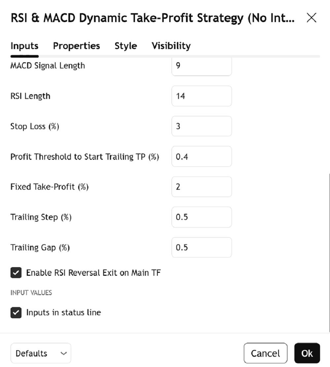Image resolution: width=330 pixels, height=367 pixels.
Task: Click the MACD Signal Length field
Action: pos(201,66)
